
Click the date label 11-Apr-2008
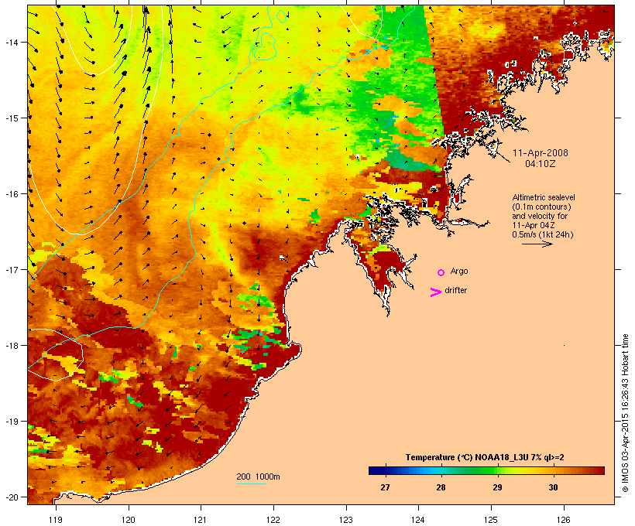541,153
